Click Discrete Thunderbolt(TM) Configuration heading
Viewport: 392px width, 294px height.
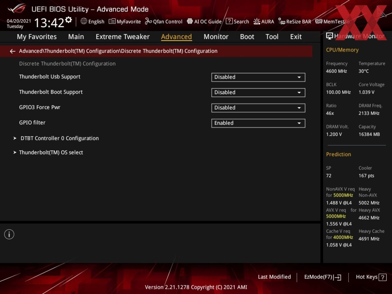(x=67, y=64)
